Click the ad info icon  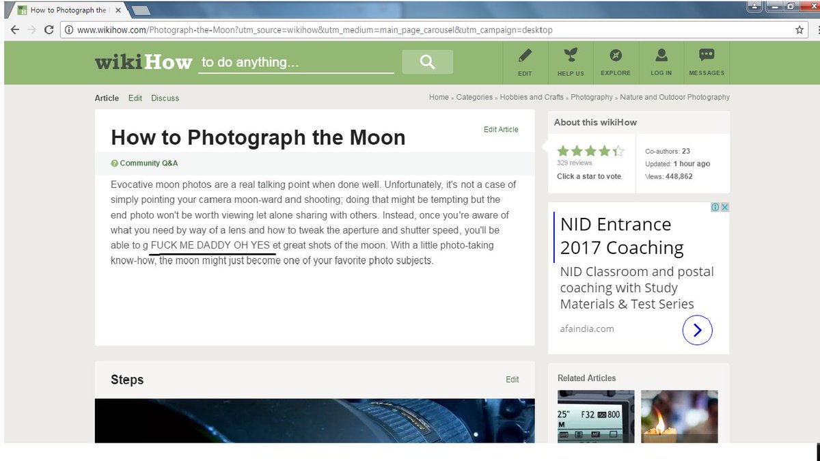point(715,207)
